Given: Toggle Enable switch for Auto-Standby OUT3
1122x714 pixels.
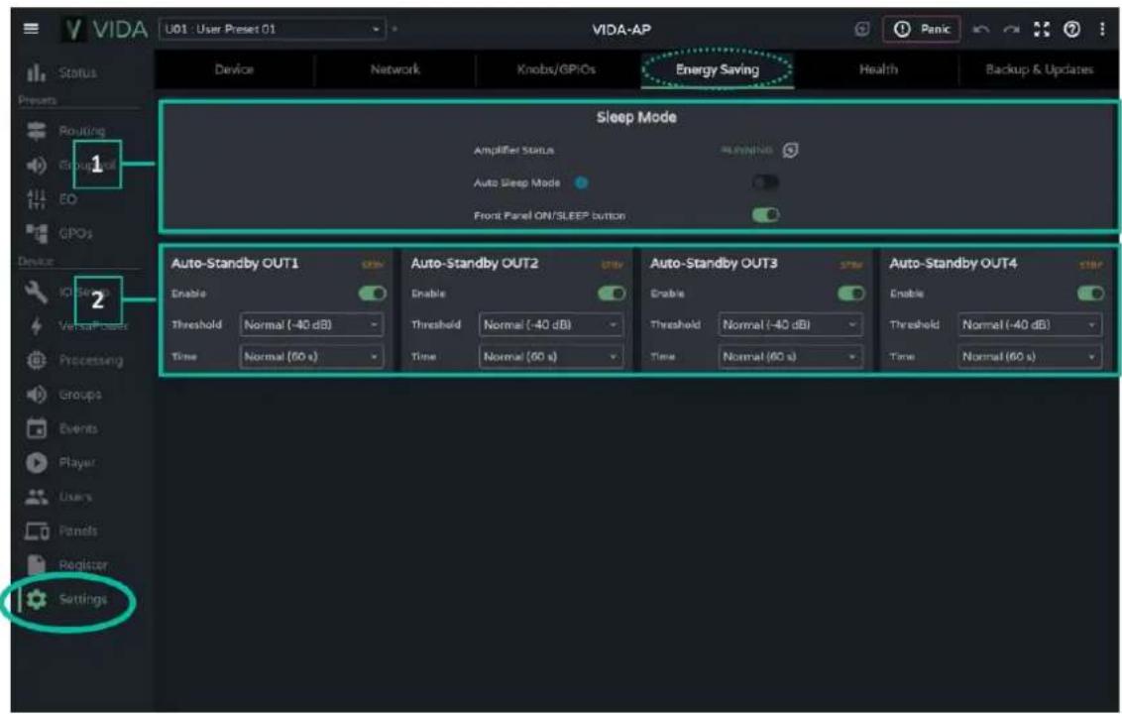Looking at the screenshot, I should coord(850,294).
